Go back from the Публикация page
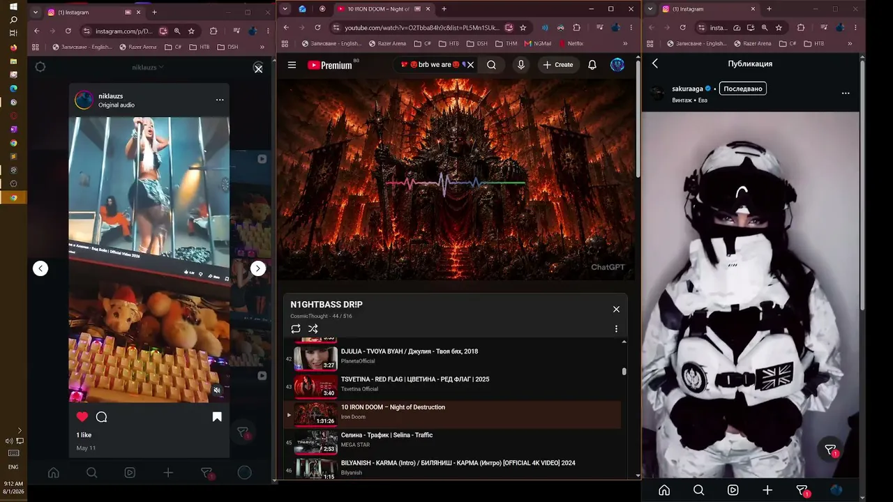Viewport: 893px width, 502px height. (655, 63)
